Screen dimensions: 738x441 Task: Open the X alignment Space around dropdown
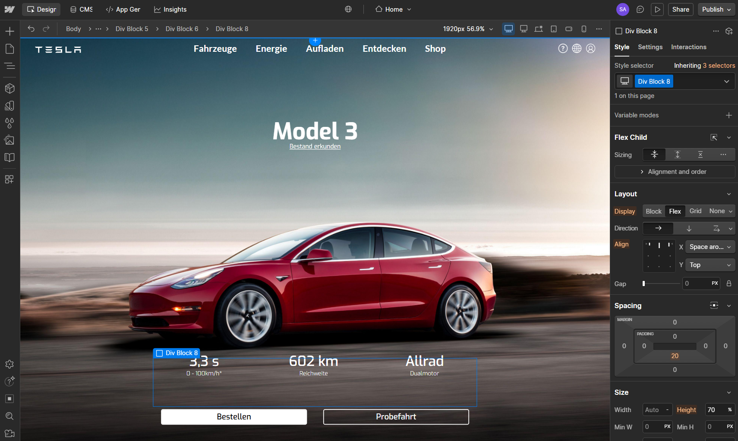coord(710,247)
